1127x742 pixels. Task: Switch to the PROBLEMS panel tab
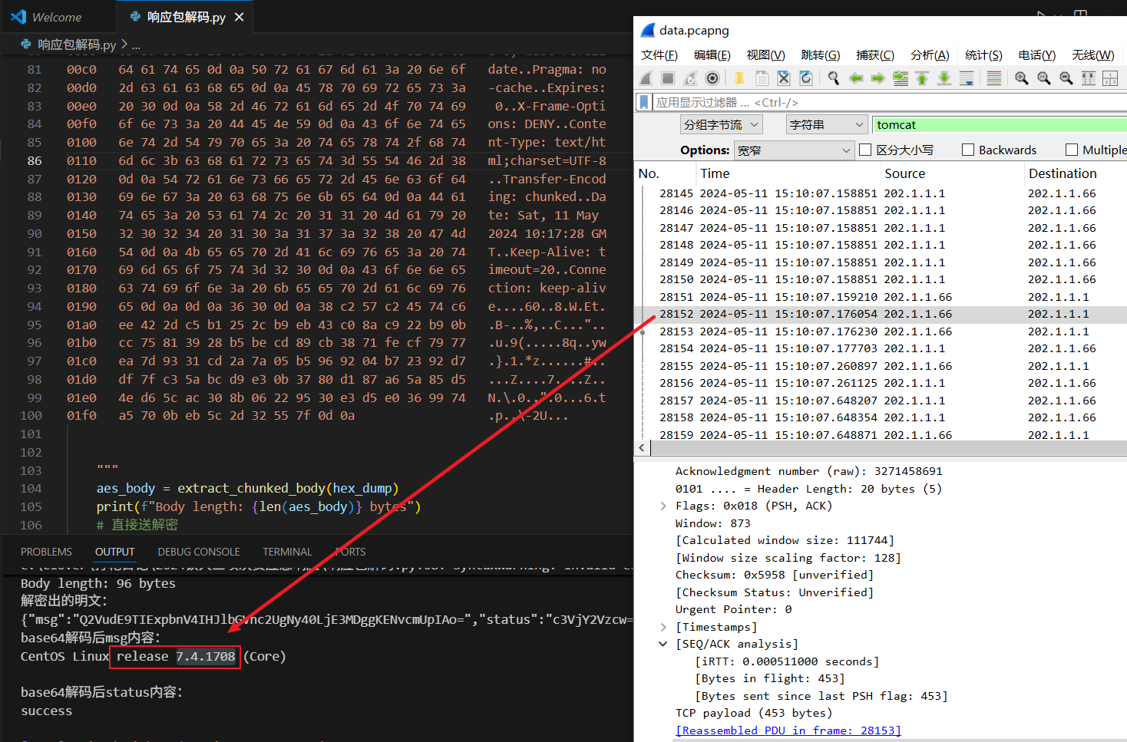click(x=46, y=552)
